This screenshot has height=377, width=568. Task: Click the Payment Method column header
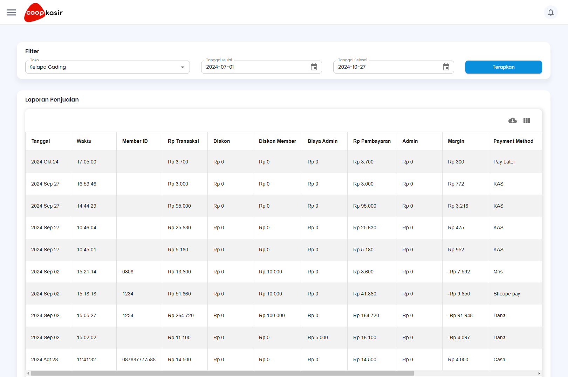point(513,141)
